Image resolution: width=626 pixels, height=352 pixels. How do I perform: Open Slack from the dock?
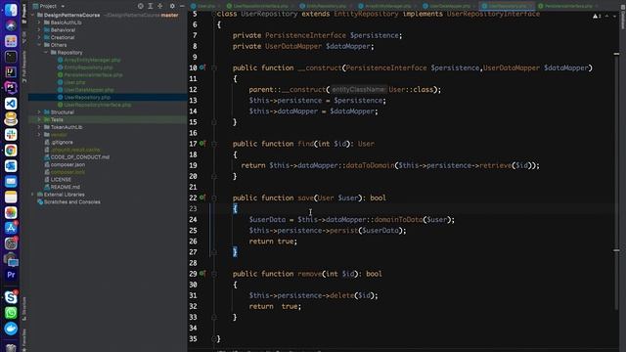(11, 135)
